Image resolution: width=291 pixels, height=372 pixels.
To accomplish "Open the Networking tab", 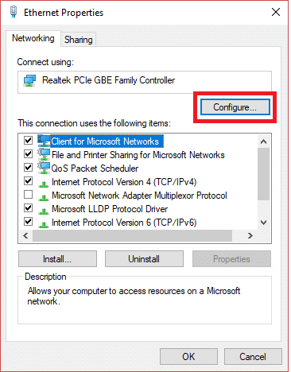I will point(33,38).
